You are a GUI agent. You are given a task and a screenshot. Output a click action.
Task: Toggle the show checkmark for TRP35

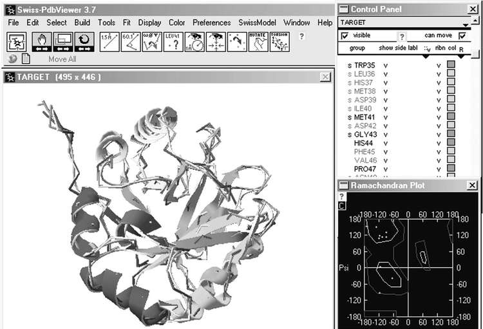click(x=385, y=65)
